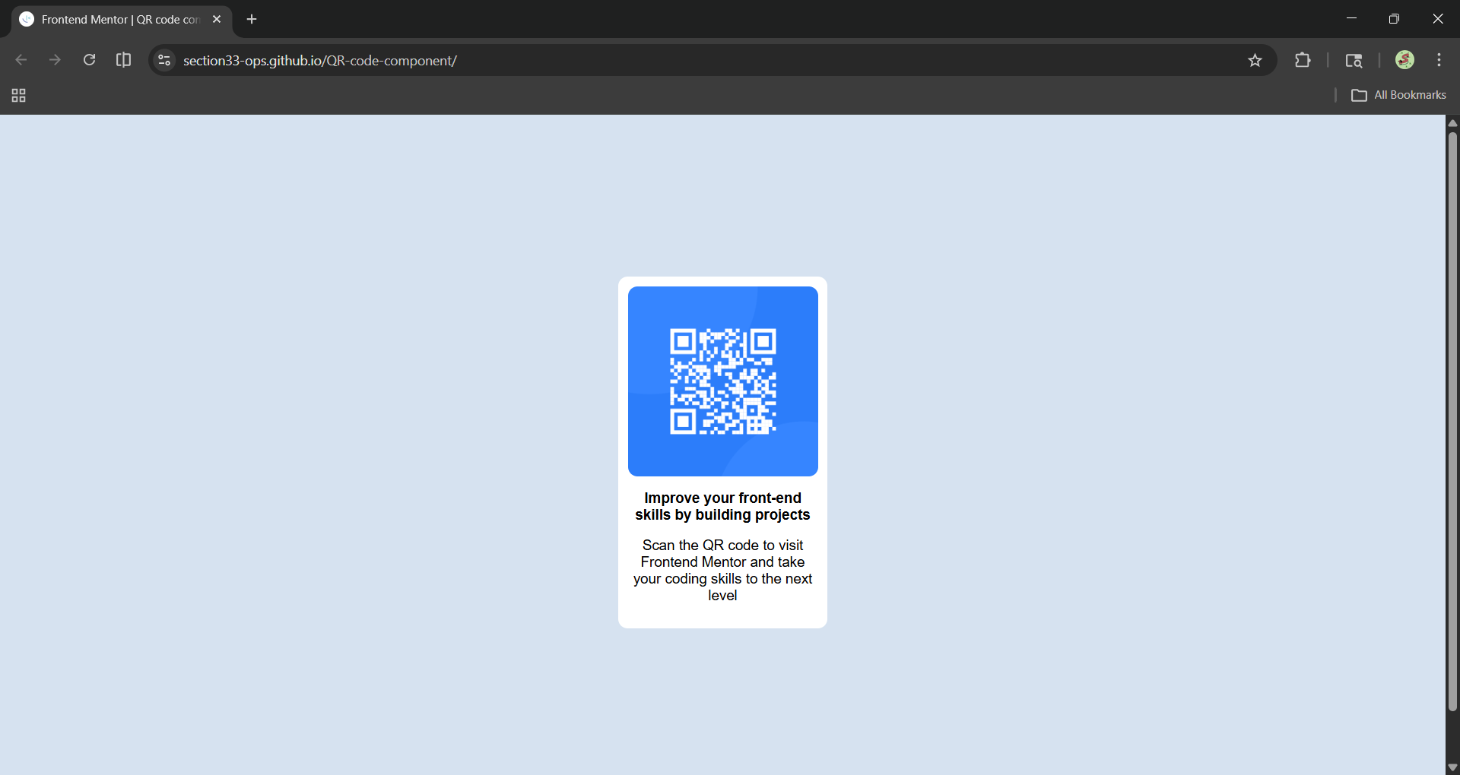This screenshot has height=775, width=1460.
Task: Close the Frontend Mentor tab
Action: tap(217, 19)
